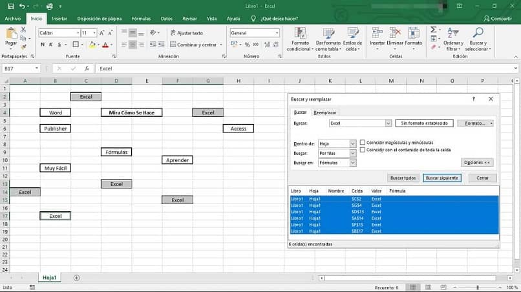Viewport: 521px width, 292px height.
Task: Select result row $D$13 in results list
Action: [x=394, y=212]
